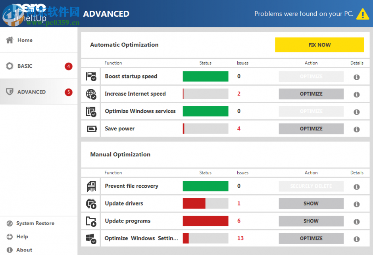Show details info for Update drivers

356,204
